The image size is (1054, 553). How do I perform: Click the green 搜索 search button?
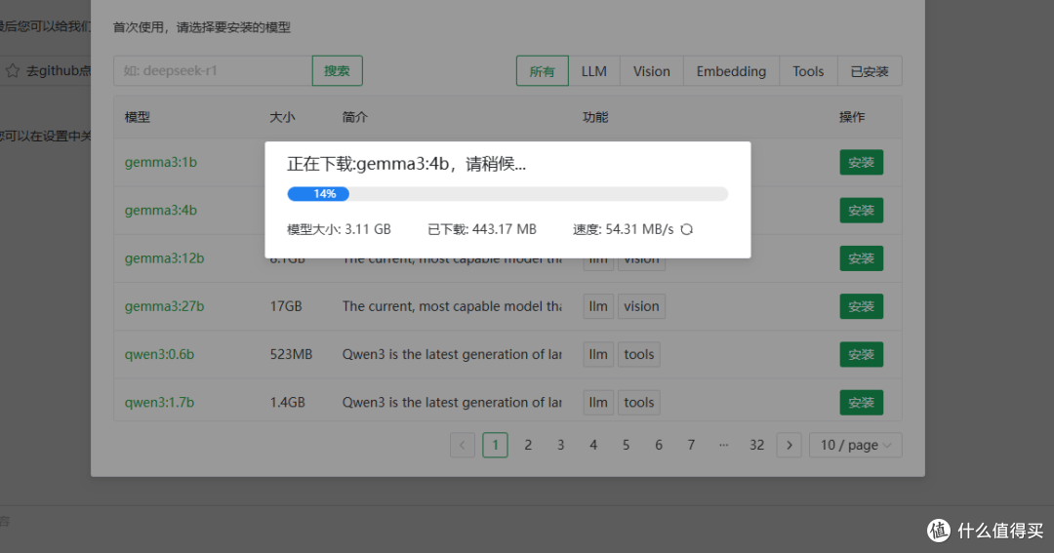click(338, 70)
